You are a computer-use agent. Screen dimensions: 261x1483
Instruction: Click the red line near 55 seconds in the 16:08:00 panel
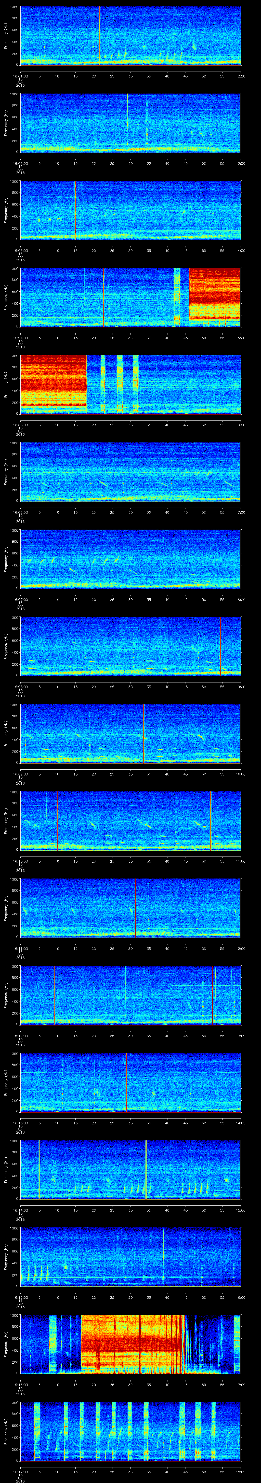(x=221, y=645)
